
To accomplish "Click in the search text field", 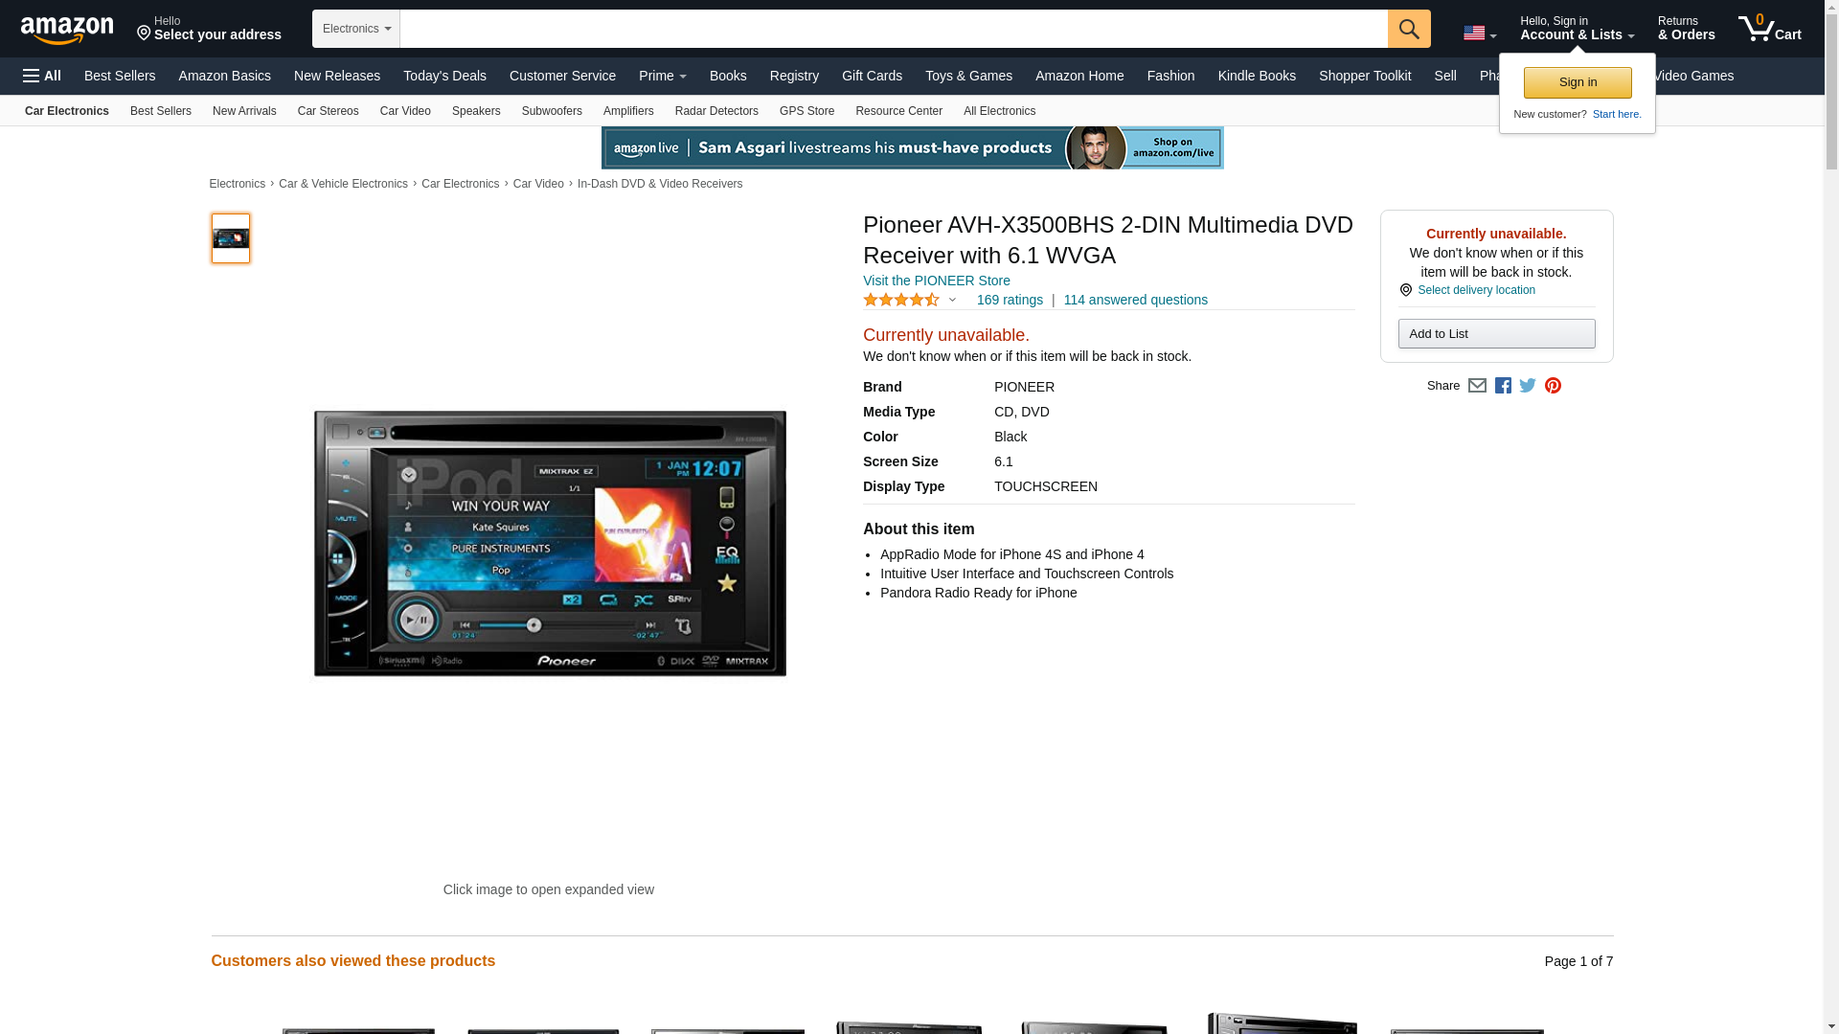I will [x=893, y=29].
